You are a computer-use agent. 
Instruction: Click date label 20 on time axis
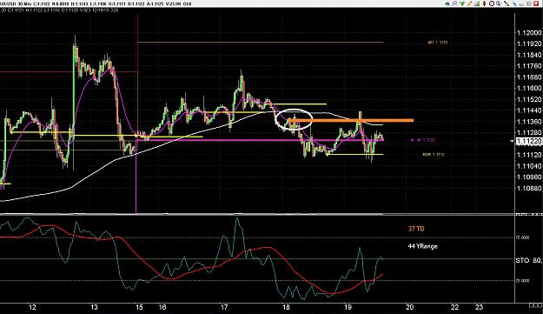(410, 307)
